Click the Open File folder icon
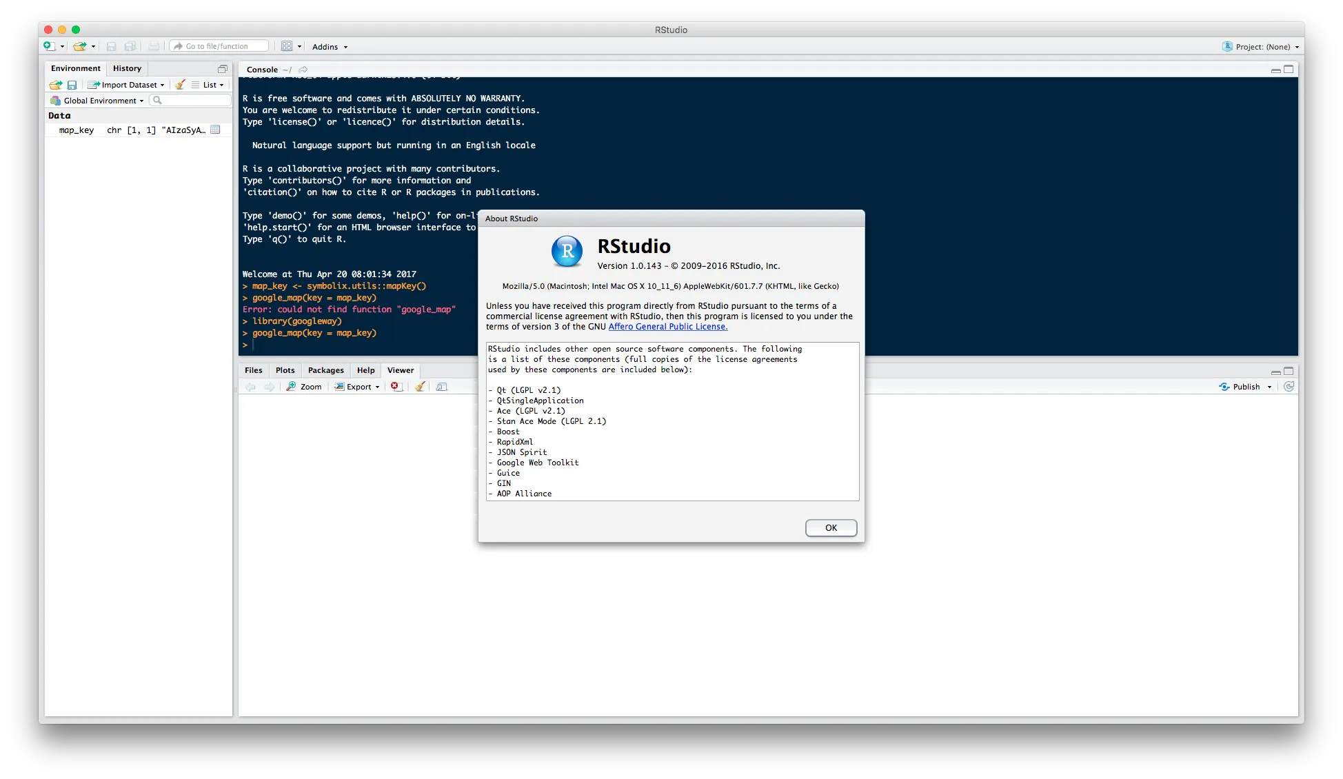Screen dimensions: 1343x779 [x=80, y=46]
